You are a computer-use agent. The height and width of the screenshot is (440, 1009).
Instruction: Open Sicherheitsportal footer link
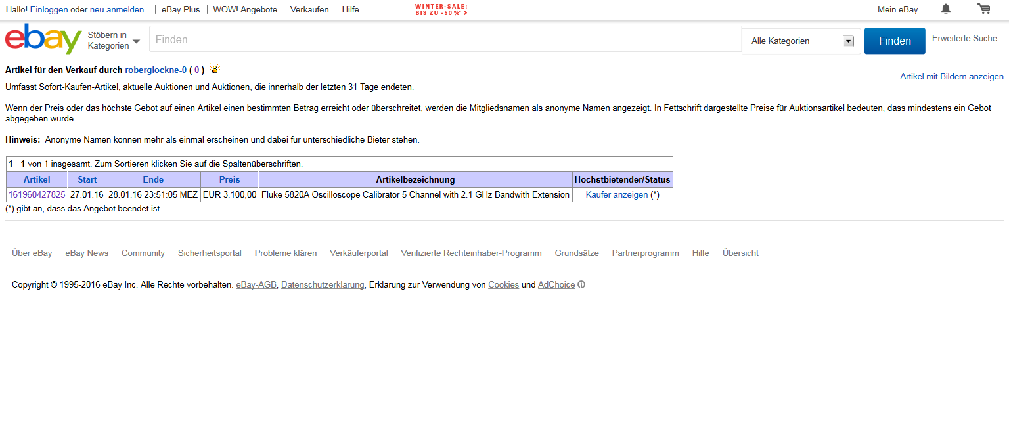click(210, 253)
